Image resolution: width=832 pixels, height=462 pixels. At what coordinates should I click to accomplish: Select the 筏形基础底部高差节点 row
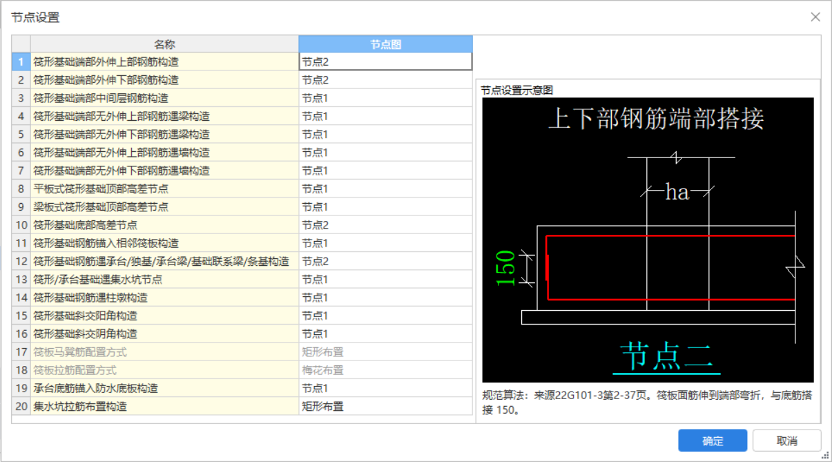(x=164, y=225)
